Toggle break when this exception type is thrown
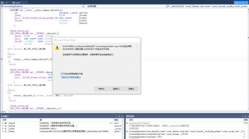 62,74
